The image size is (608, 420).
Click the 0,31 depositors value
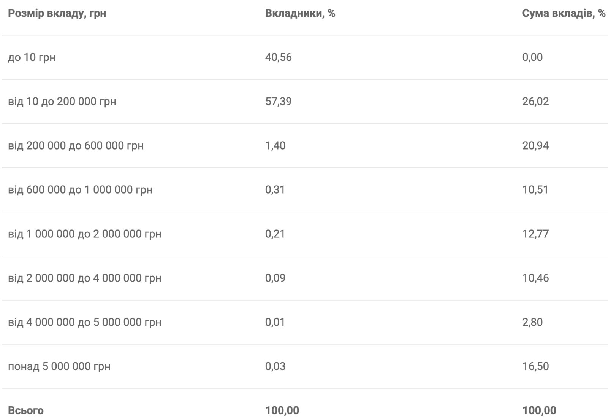pos(275,190)
